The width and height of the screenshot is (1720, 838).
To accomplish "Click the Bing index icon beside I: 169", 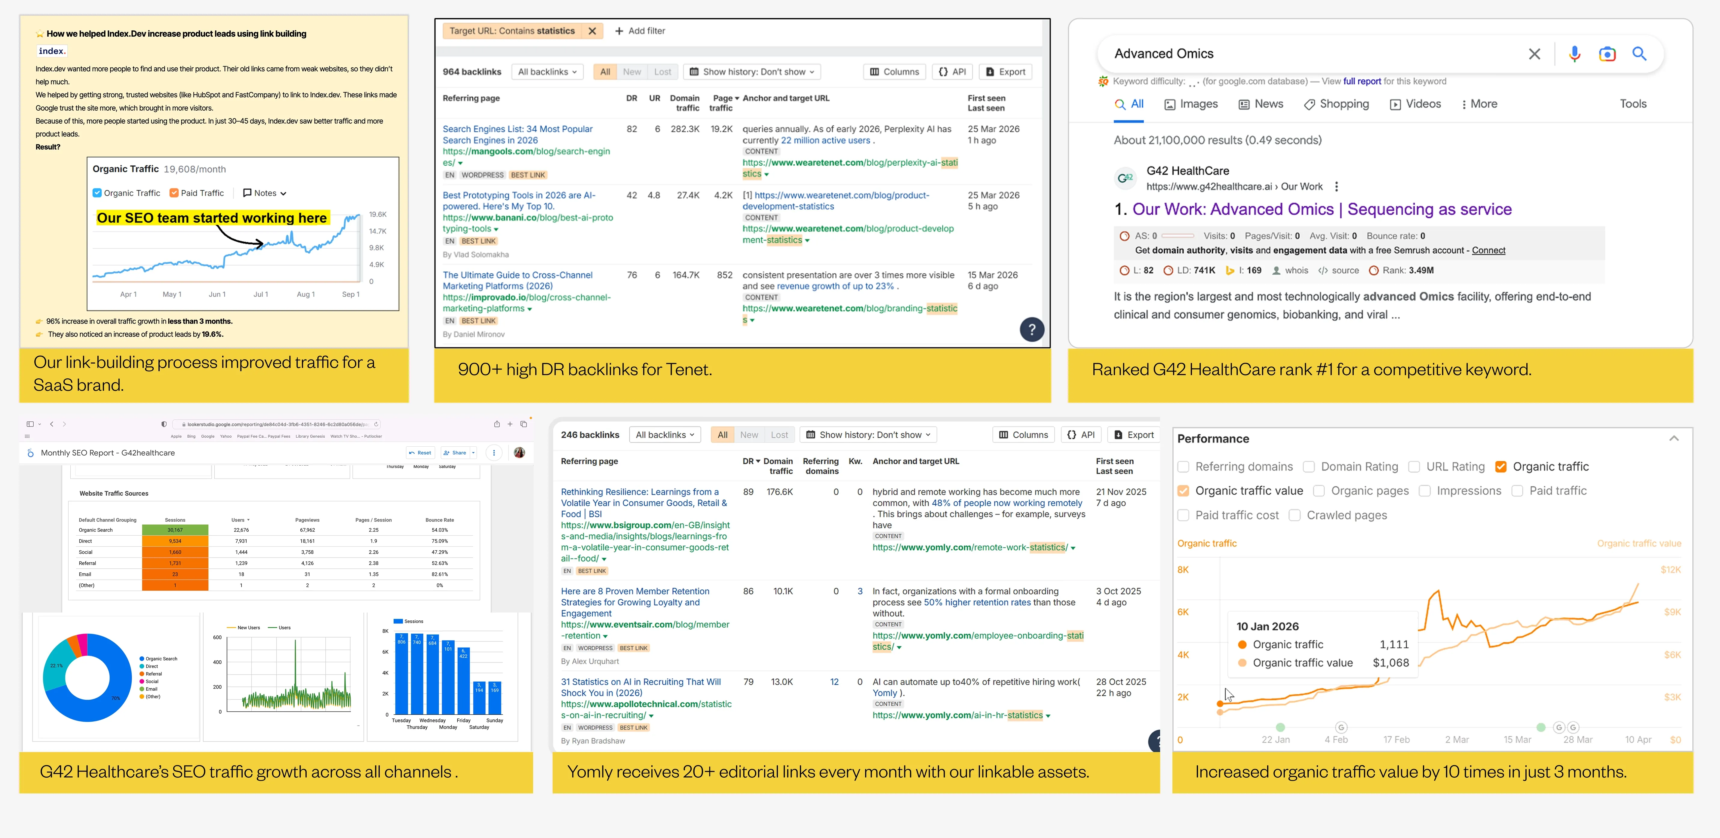I will click(1229, 270).
